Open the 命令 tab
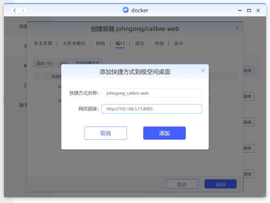This screenshot has width=270, height=203. [x=178, y=43]
